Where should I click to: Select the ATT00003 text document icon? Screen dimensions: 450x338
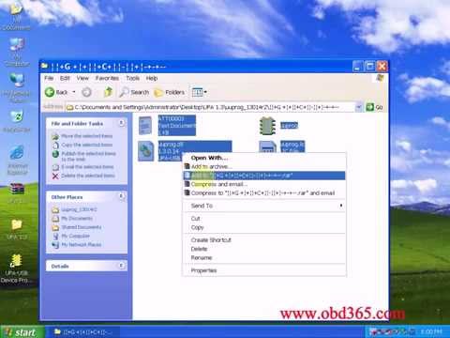[x=145, y=125]
